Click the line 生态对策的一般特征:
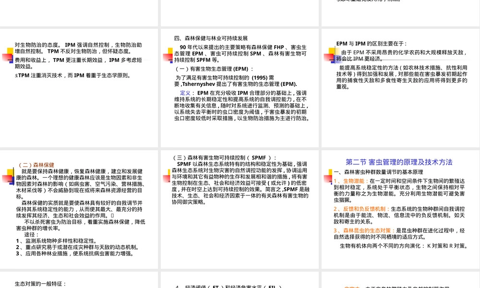Image resolution: width=480 pixels, height=288 pixels. click(x=41, y=284)
